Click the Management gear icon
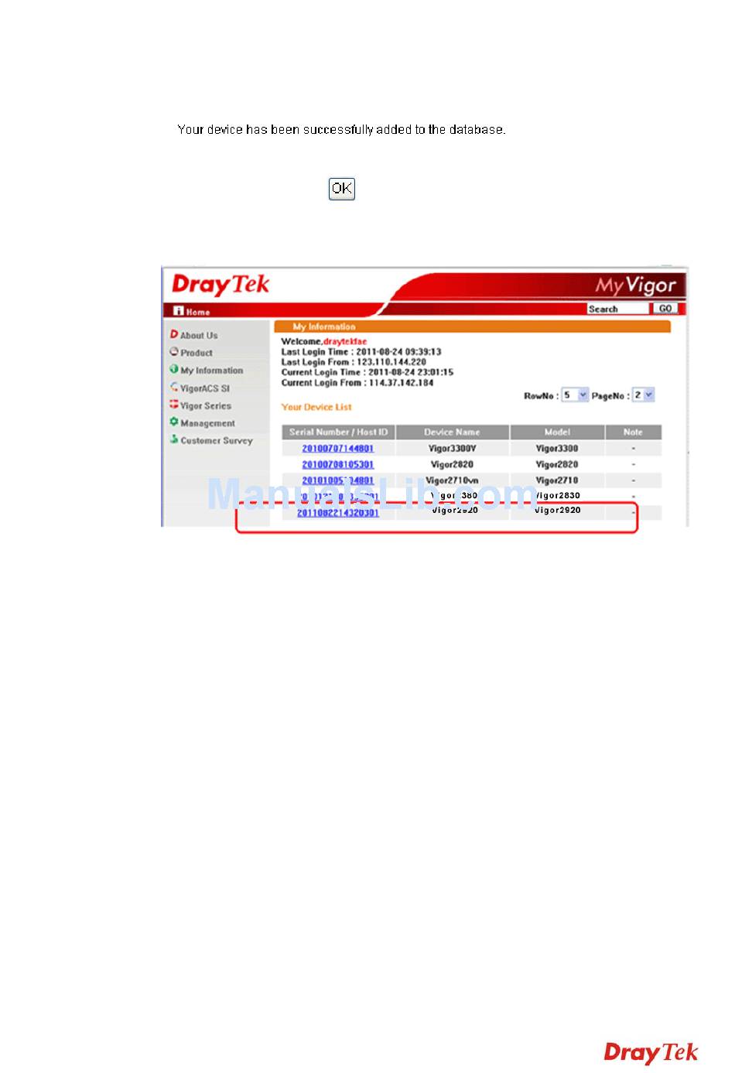Screen dimensions: 735x1073 click(x=174, y=422)
